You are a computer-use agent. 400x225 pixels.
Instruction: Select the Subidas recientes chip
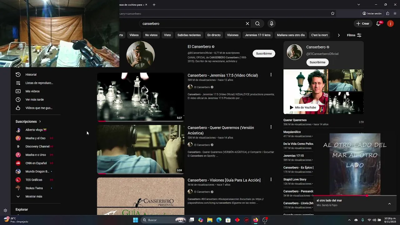click(189, 35)
